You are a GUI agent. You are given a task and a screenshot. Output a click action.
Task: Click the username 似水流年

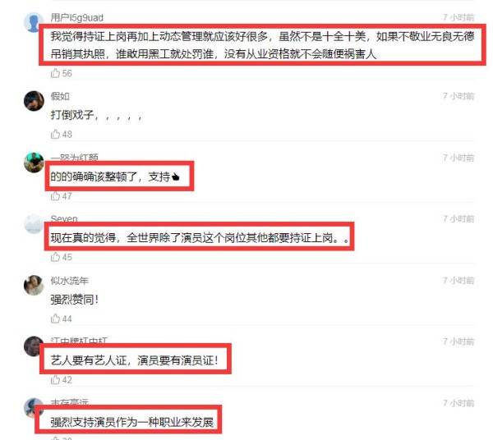coord(70,281)
